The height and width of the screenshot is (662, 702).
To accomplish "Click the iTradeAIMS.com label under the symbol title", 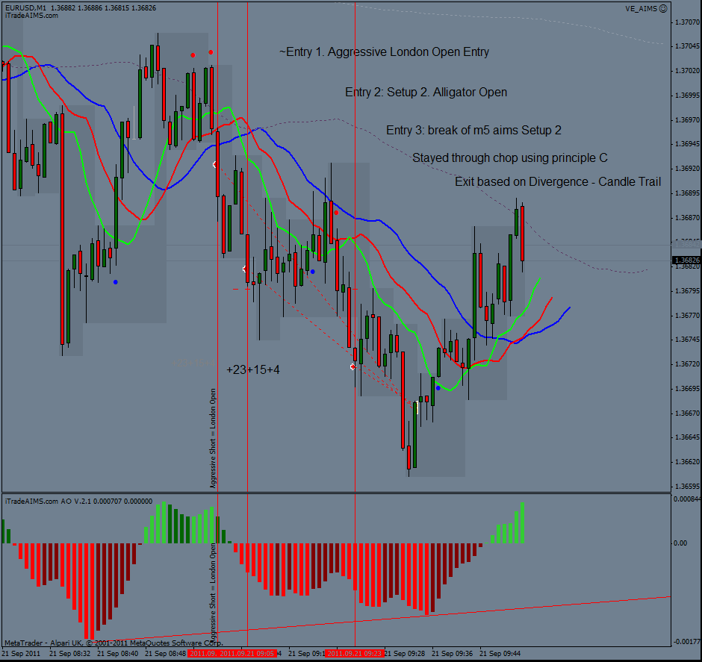I will tap(32, 16).
